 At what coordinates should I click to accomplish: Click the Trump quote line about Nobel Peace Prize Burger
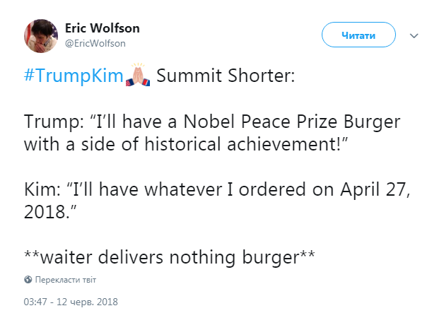(x=212, y=122)
